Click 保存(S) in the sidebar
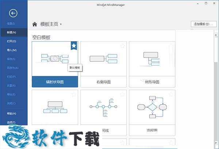Screen dimensions: 219x149 (11, 59)
